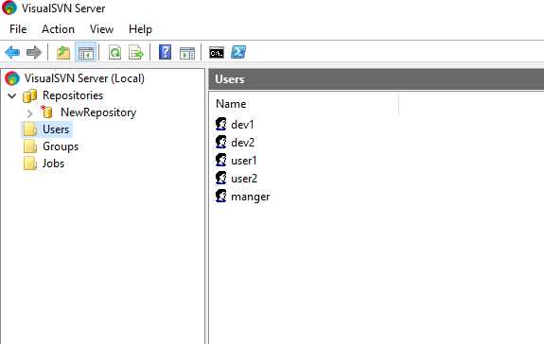Click the VisualSVN Server (Local) tree icon
Image resolution: width=544 pixels, height=344 pixels.
coord(12,78)
